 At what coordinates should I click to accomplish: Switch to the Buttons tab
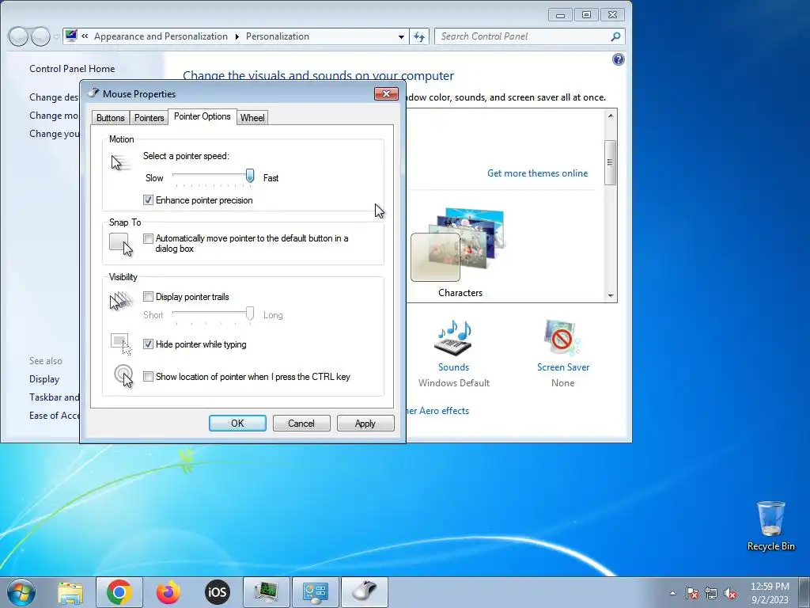pos(111,118)
